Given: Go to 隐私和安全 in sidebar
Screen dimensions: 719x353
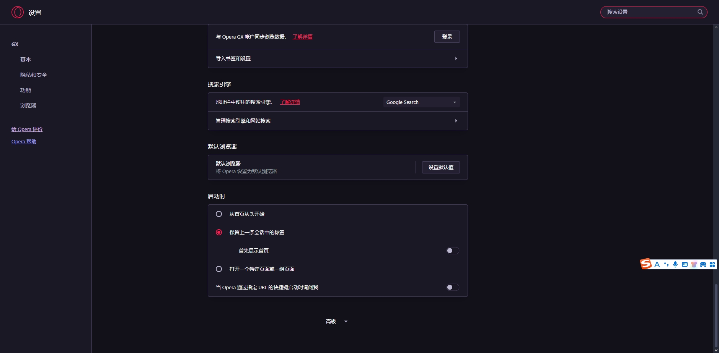Looking at the screenshot, I should [34, 75].
